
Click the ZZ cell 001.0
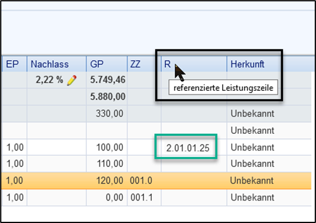pos(141,181)
